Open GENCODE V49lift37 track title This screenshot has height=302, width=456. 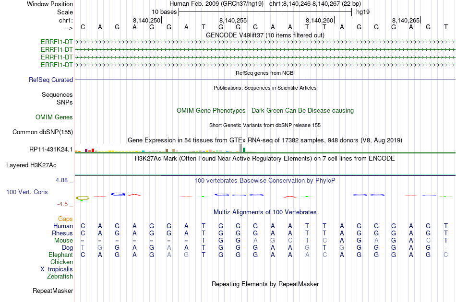(x=265, y=35)
